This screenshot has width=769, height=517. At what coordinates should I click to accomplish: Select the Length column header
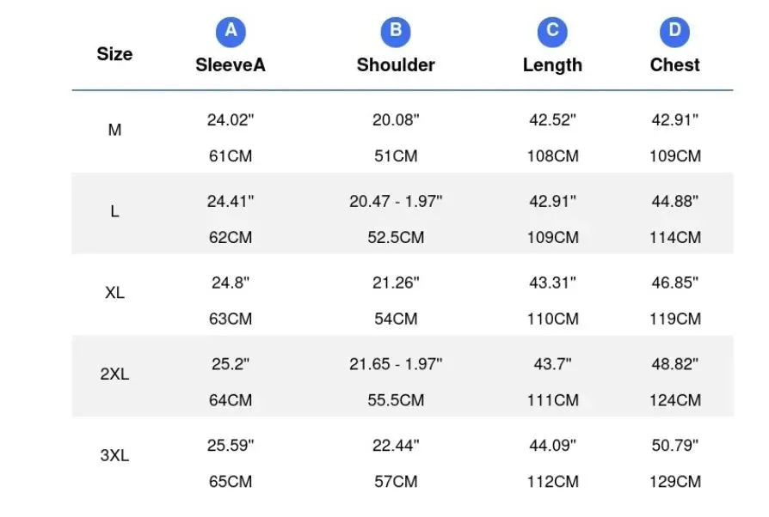tap(552, 65)
